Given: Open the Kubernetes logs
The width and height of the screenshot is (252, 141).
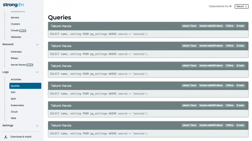Looking at the screenshot, I should (17, 105).
